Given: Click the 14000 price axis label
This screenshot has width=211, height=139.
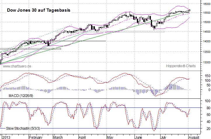Looking at the screenshot, I should 207,41.
